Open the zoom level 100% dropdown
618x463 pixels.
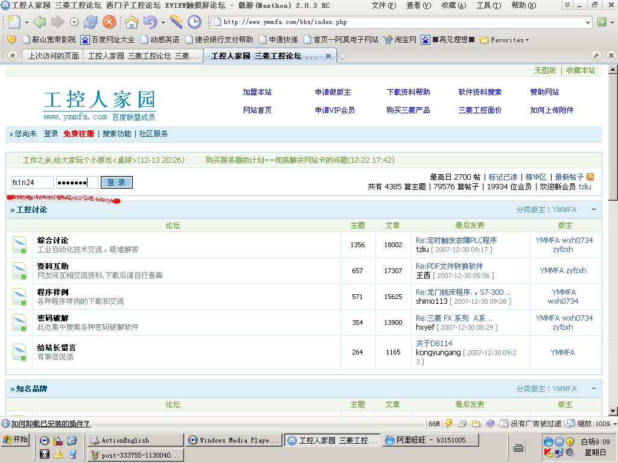(x=613, y=424)
